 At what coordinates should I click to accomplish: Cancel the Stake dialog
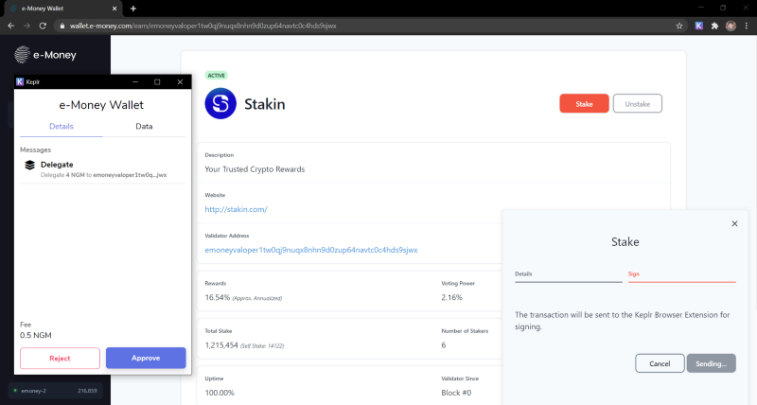(x=660, y=363)
